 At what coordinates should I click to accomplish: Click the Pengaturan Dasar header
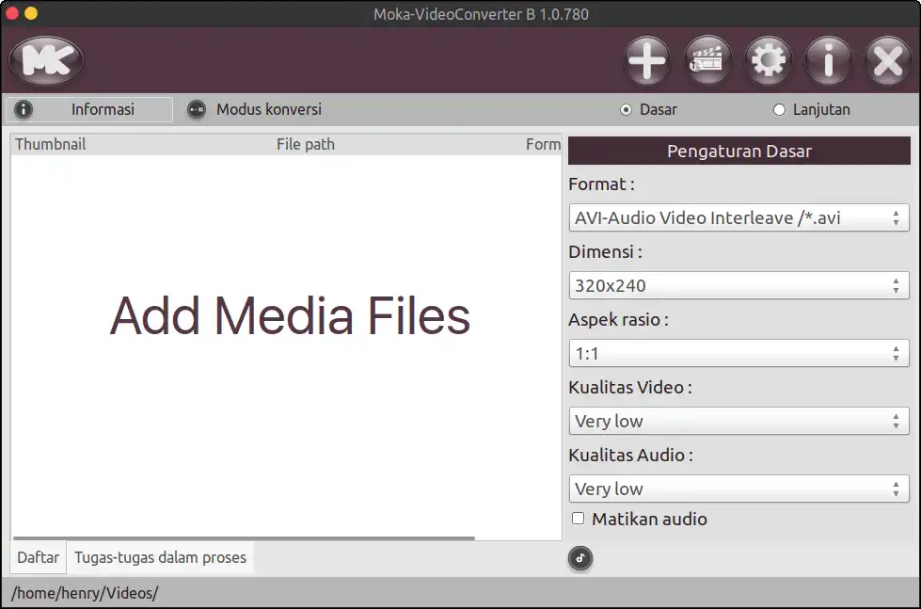point(738,152)
